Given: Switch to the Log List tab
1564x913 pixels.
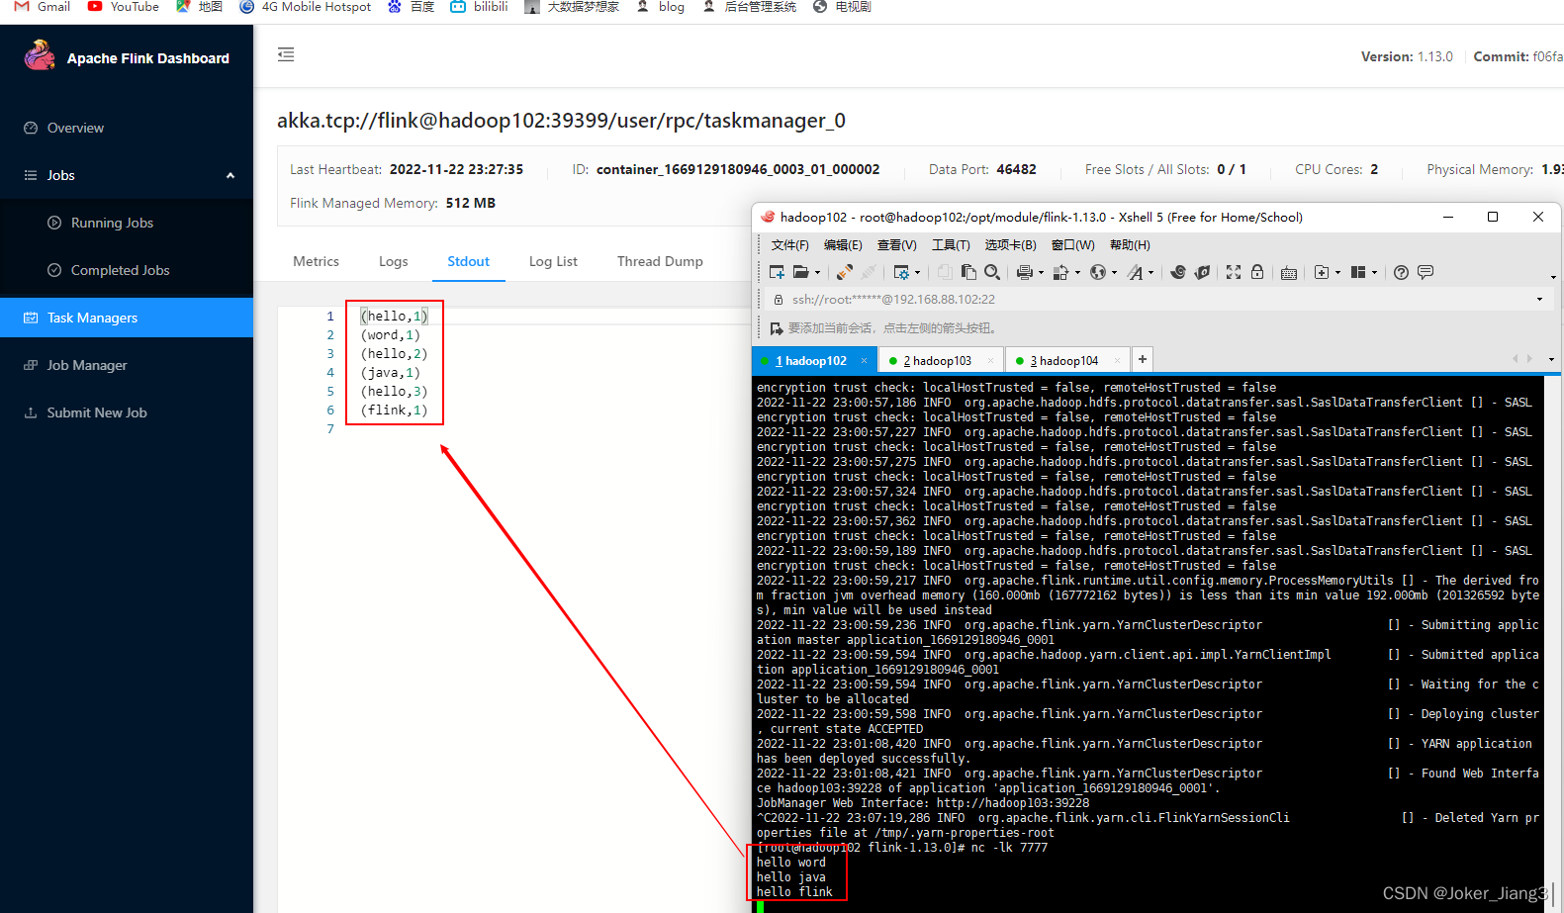Looking at the screenshot, I should (x=553, y=261).
